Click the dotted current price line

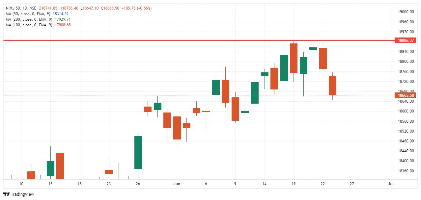coord(99,95)
